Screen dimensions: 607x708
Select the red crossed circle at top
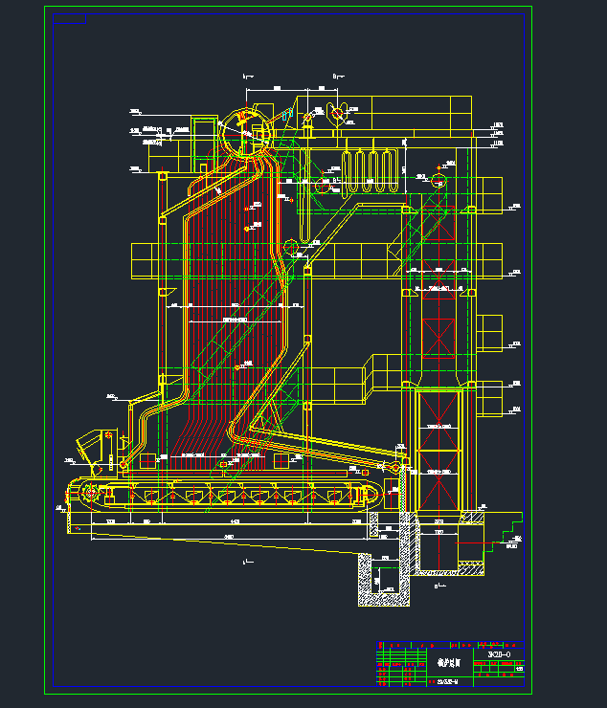(337, 113)
